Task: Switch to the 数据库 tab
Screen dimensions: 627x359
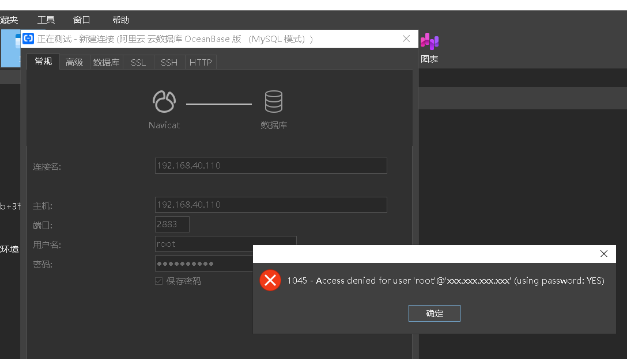Action: 106,63
